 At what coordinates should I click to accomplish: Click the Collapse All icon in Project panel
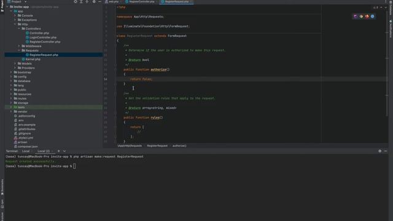87,1
